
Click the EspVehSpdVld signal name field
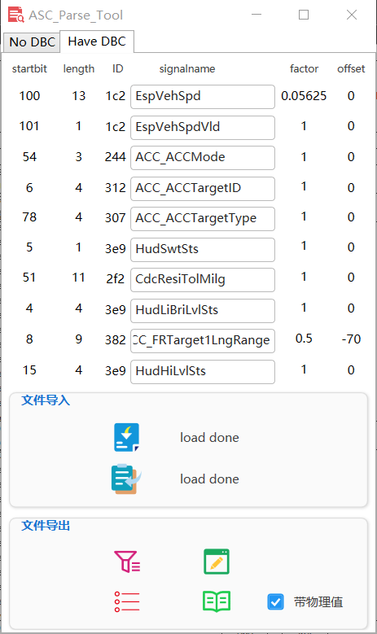click(203, 127)
